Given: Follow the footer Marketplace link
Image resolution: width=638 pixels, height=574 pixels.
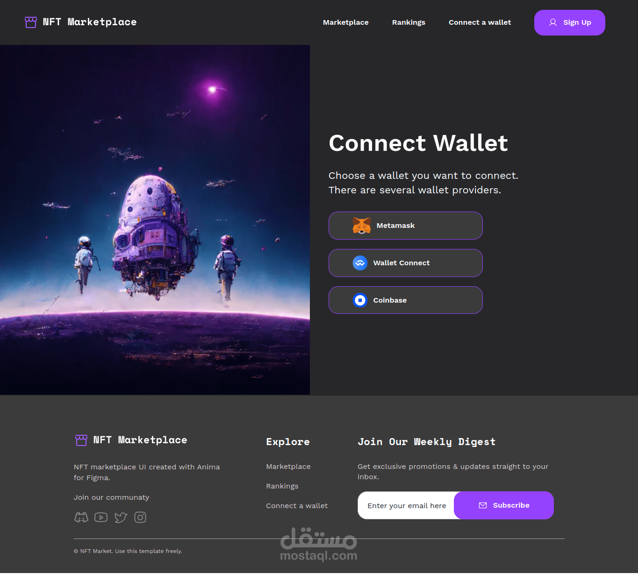Looking at the screenshot, I should [x=288, y=467].
